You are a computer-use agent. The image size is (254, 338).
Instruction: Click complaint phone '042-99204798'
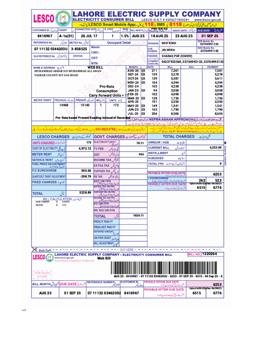pyautogui.click(x=105, y=129)
